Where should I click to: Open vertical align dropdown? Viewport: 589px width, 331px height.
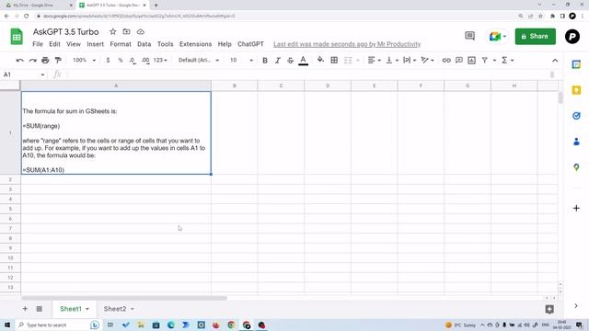[392, 60]
